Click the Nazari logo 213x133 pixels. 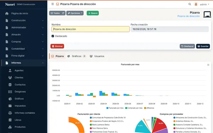tap(10, 4)
